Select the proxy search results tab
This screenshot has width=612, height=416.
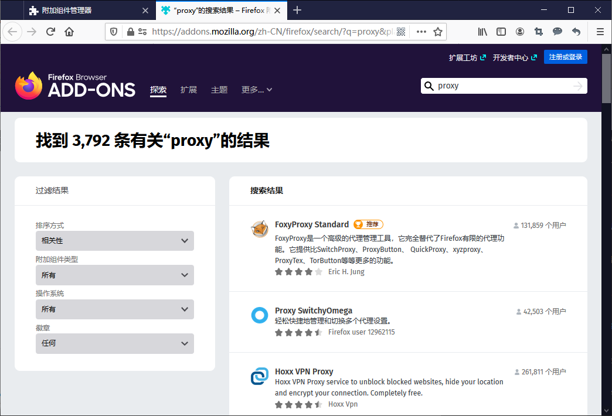click(x=222, y=11)
